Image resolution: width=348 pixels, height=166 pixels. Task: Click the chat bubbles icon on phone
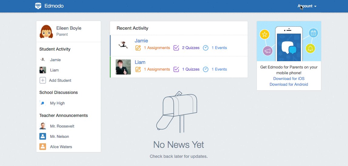[289, 48]
